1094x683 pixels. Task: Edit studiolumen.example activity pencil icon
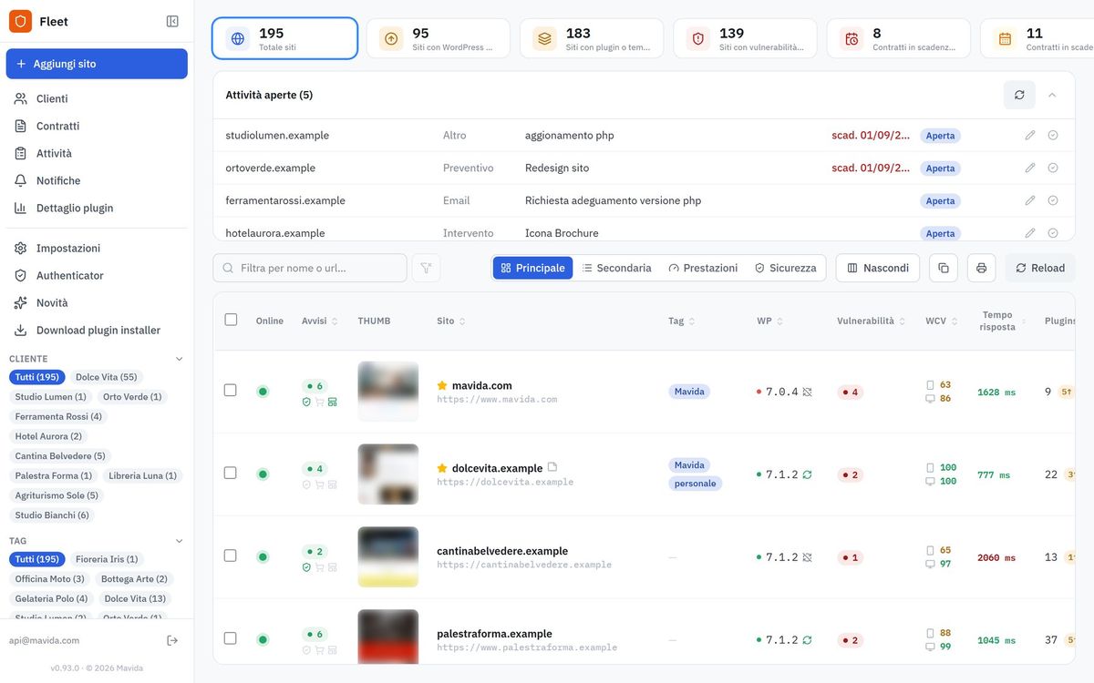[1030, 135]
